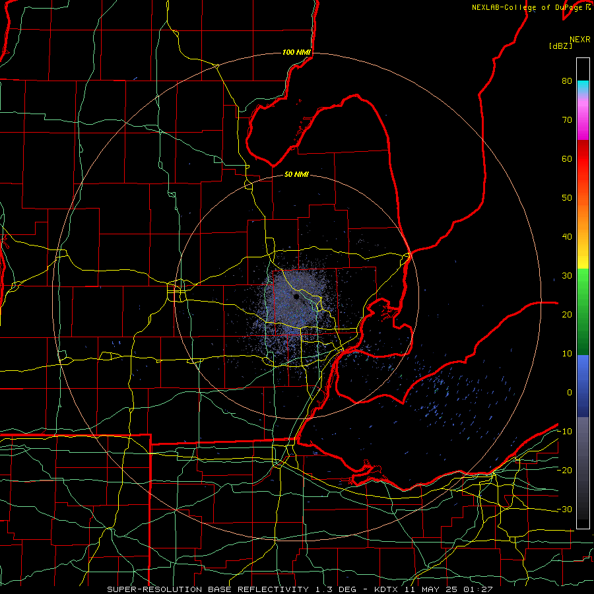
Task: Click the -20 dBZ scale value
Action: (564, 471)
